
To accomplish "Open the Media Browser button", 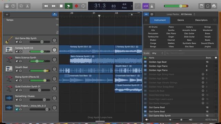I will pyautogui.click(x=214, y=6).
